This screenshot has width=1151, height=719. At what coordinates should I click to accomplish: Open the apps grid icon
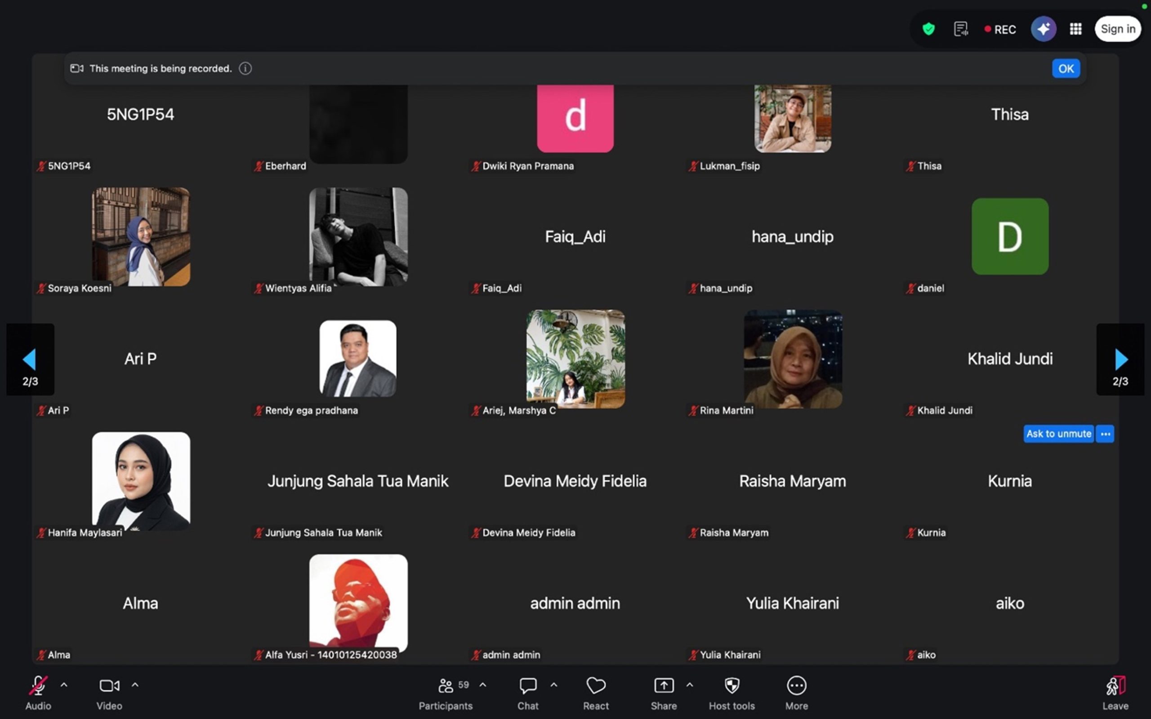pyautogui.click(x=1075, y=29)
